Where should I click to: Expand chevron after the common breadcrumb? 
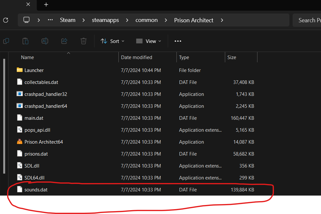pyautogui.click(x=166, y=20)
